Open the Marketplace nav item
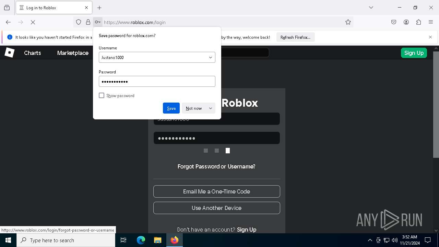This screenshot has width=439, height=247. [73, 53]
